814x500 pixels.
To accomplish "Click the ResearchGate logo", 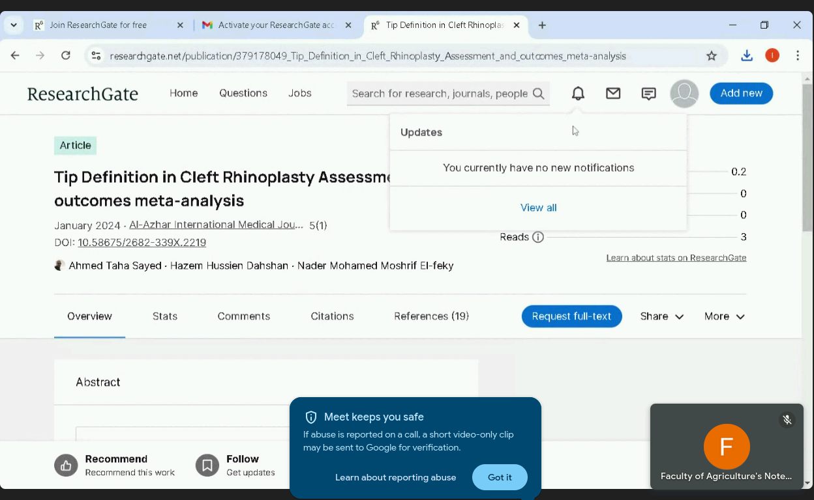I will (83, 94).
